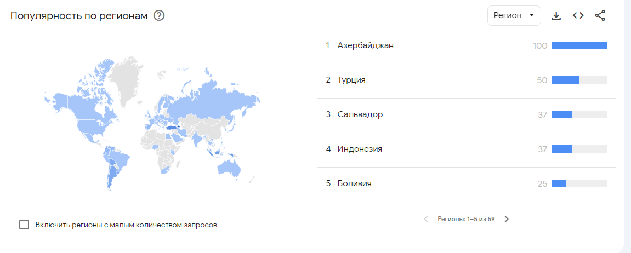Enable regions with low search volume

click(x=24, y=225)
